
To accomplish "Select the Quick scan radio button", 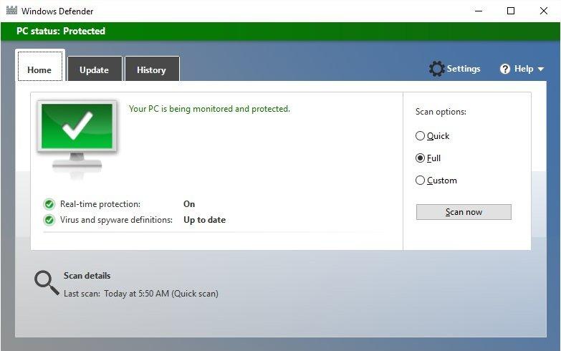I will (420, 136).
